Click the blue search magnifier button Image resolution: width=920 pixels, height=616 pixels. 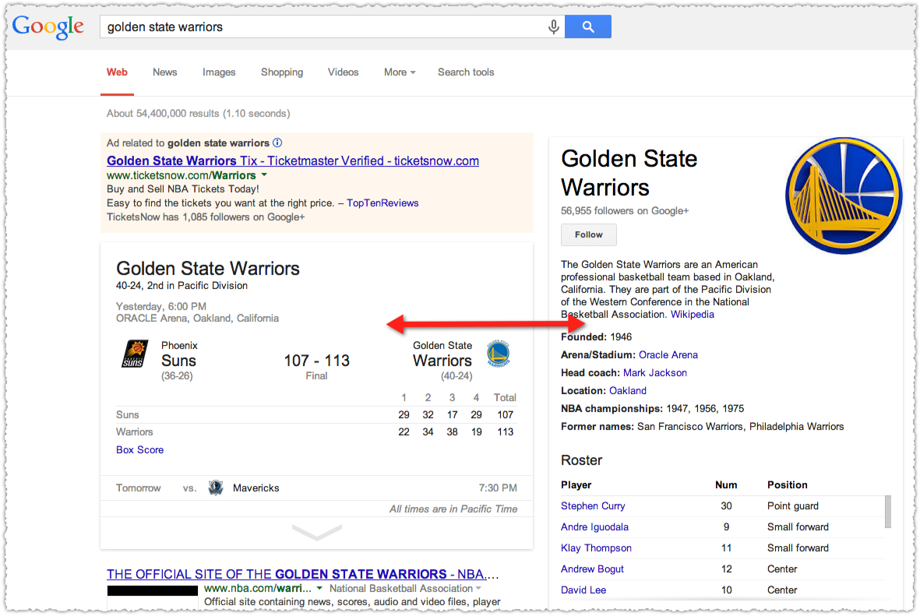[588, 27]
